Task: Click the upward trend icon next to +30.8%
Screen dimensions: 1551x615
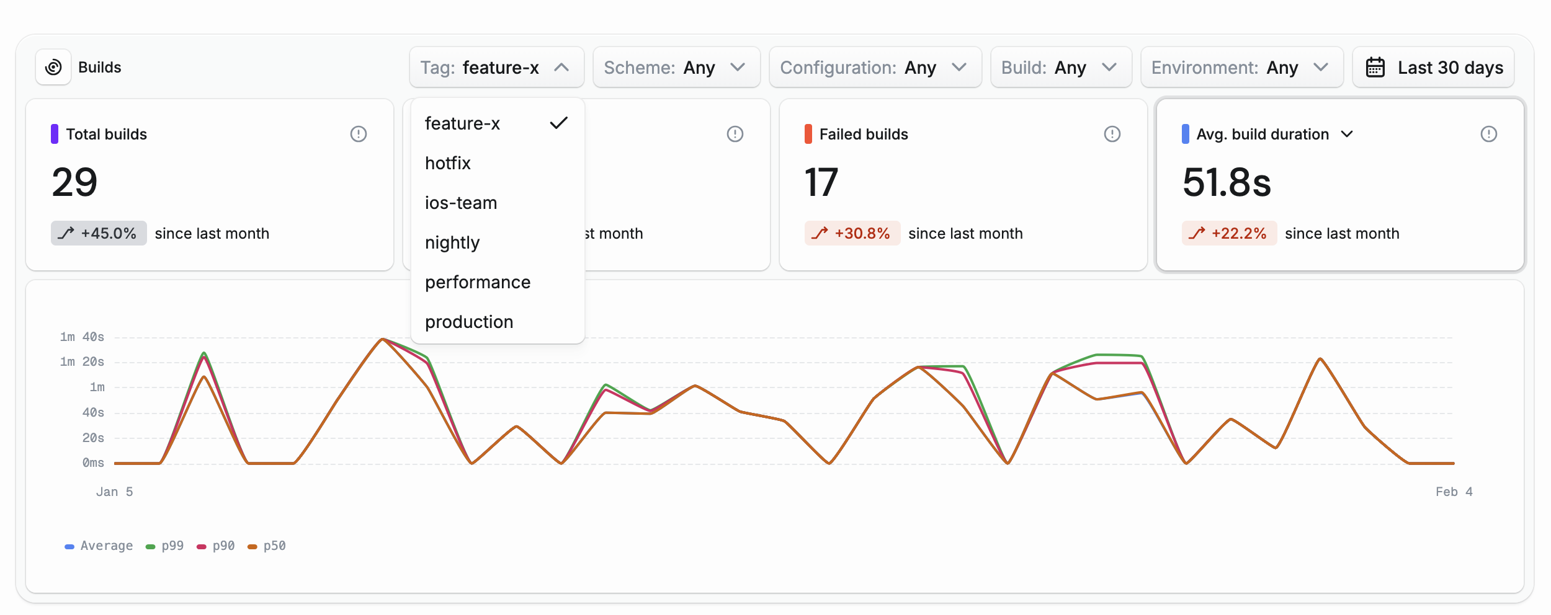Action: pyautogui.click(x=820, y=233)
